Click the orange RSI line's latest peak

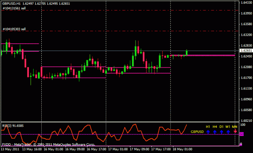click(187, 125)
